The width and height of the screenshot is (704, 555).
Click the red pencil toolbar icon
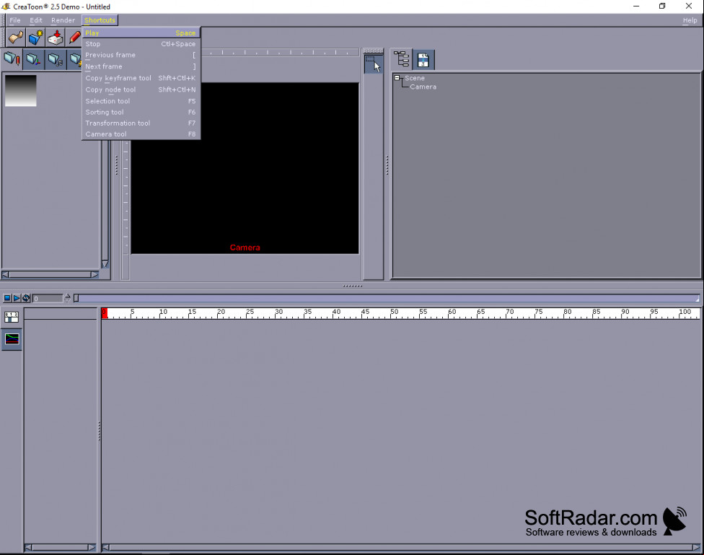[74, 38]
